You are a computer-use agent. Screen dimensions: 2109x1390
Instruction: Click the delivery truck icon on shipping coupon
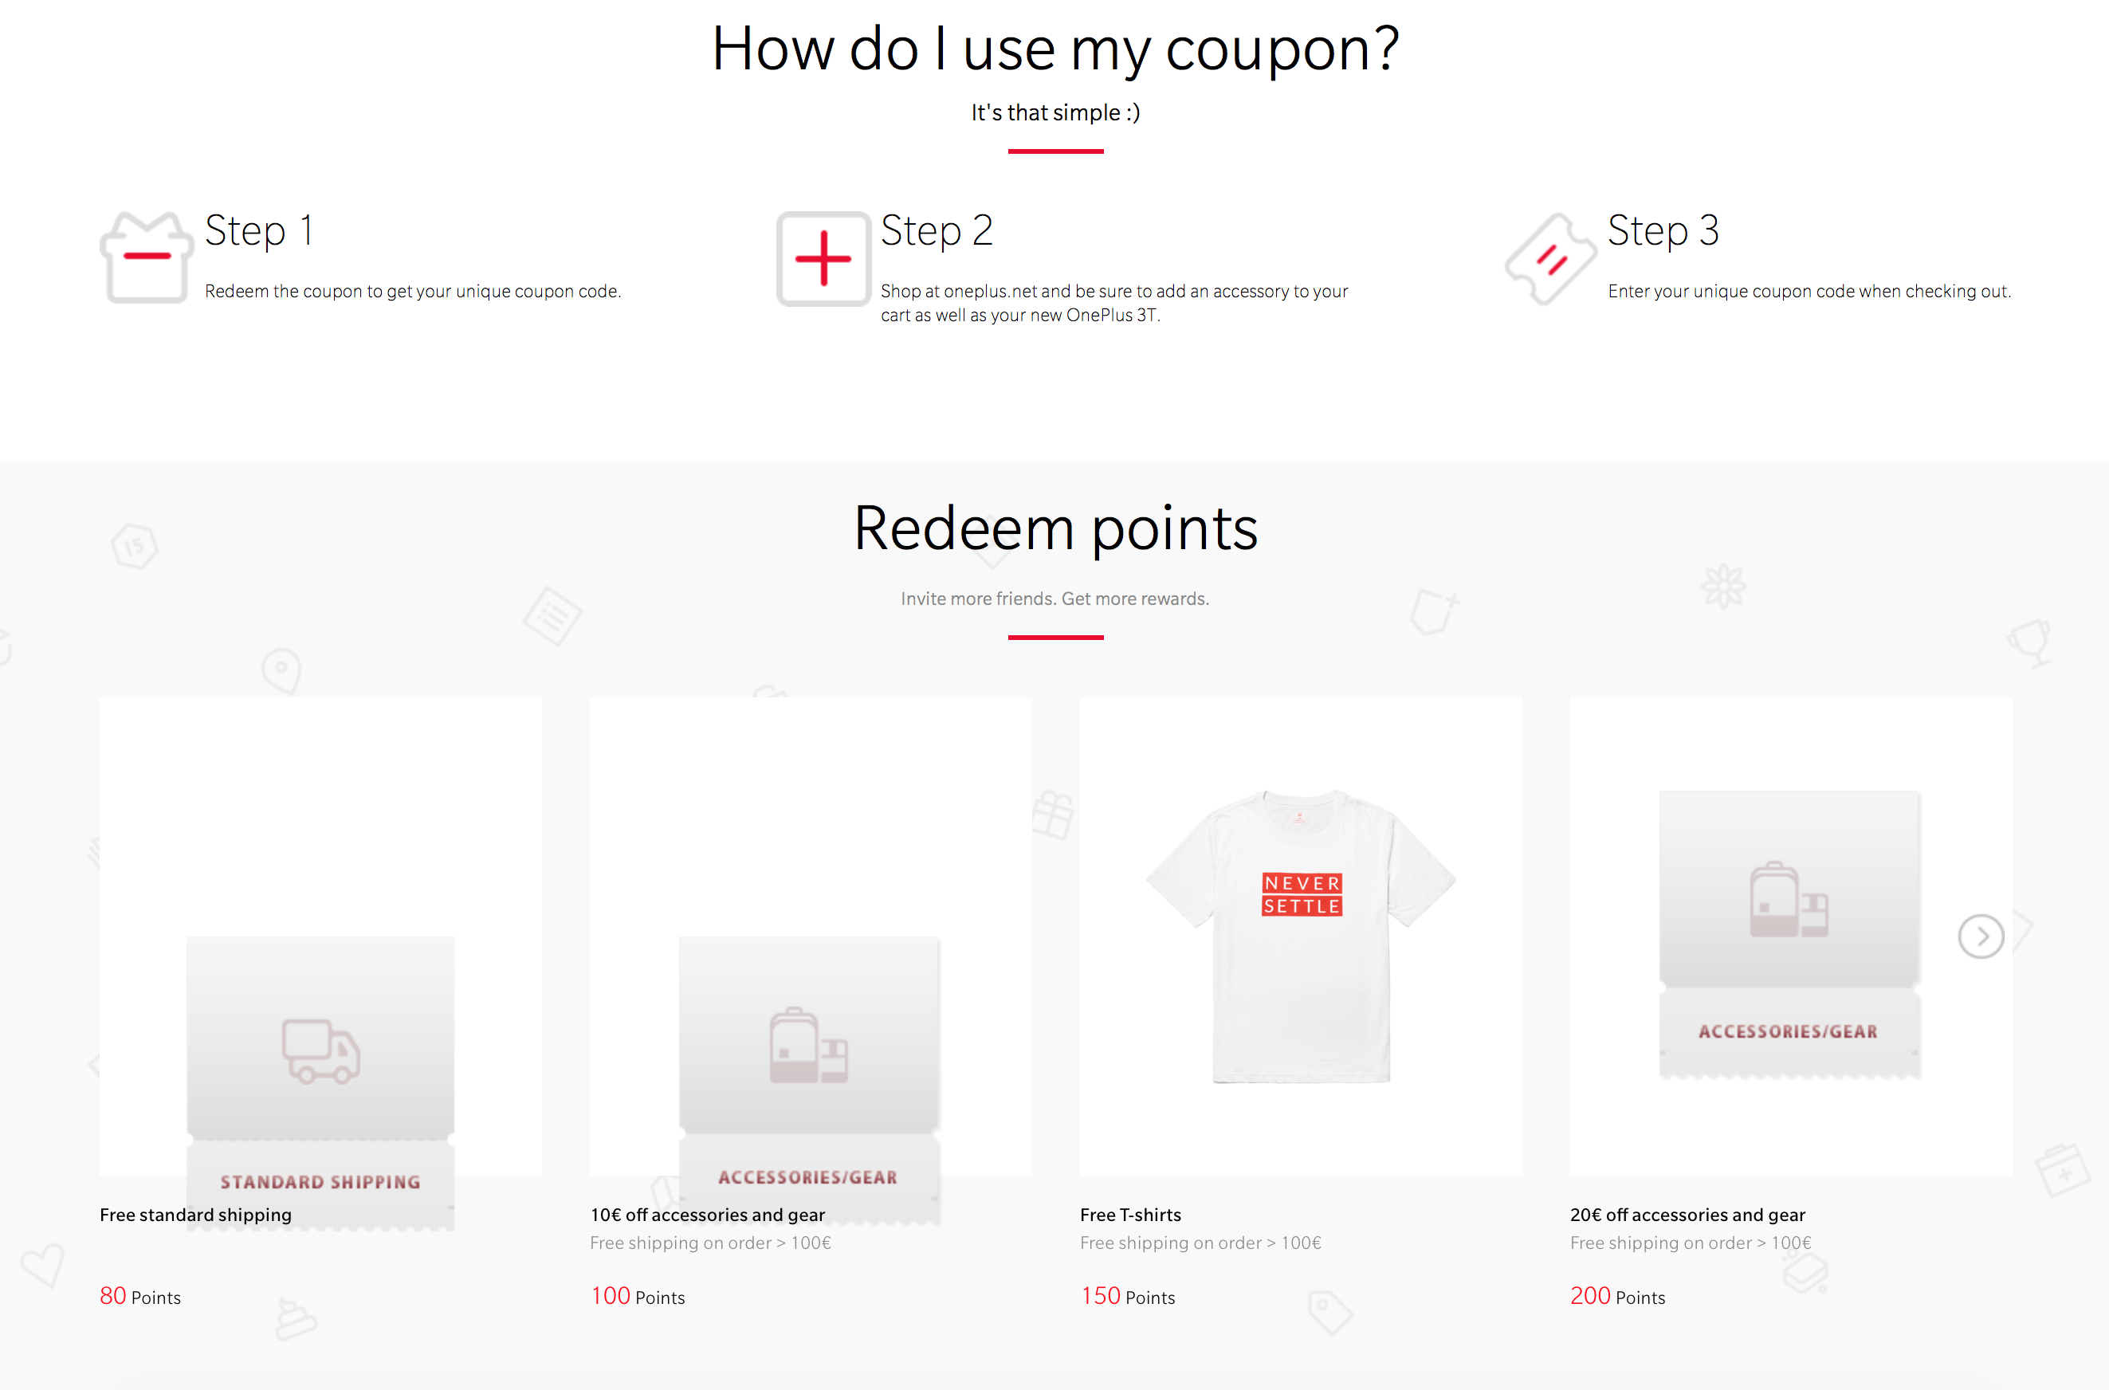321,1051
